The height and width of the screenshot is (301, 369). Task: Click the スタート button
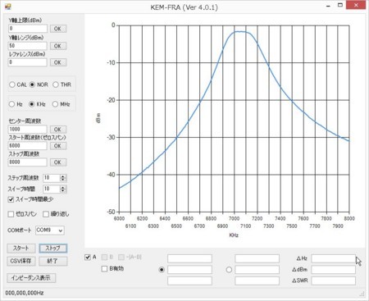[x=21, y=249]
